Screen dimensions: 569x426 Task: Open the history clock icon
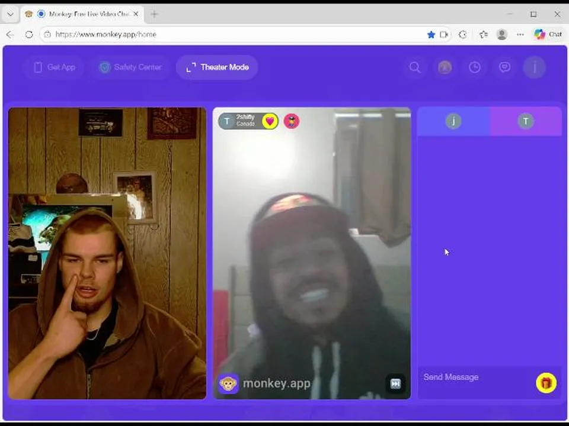click(475, 67)
